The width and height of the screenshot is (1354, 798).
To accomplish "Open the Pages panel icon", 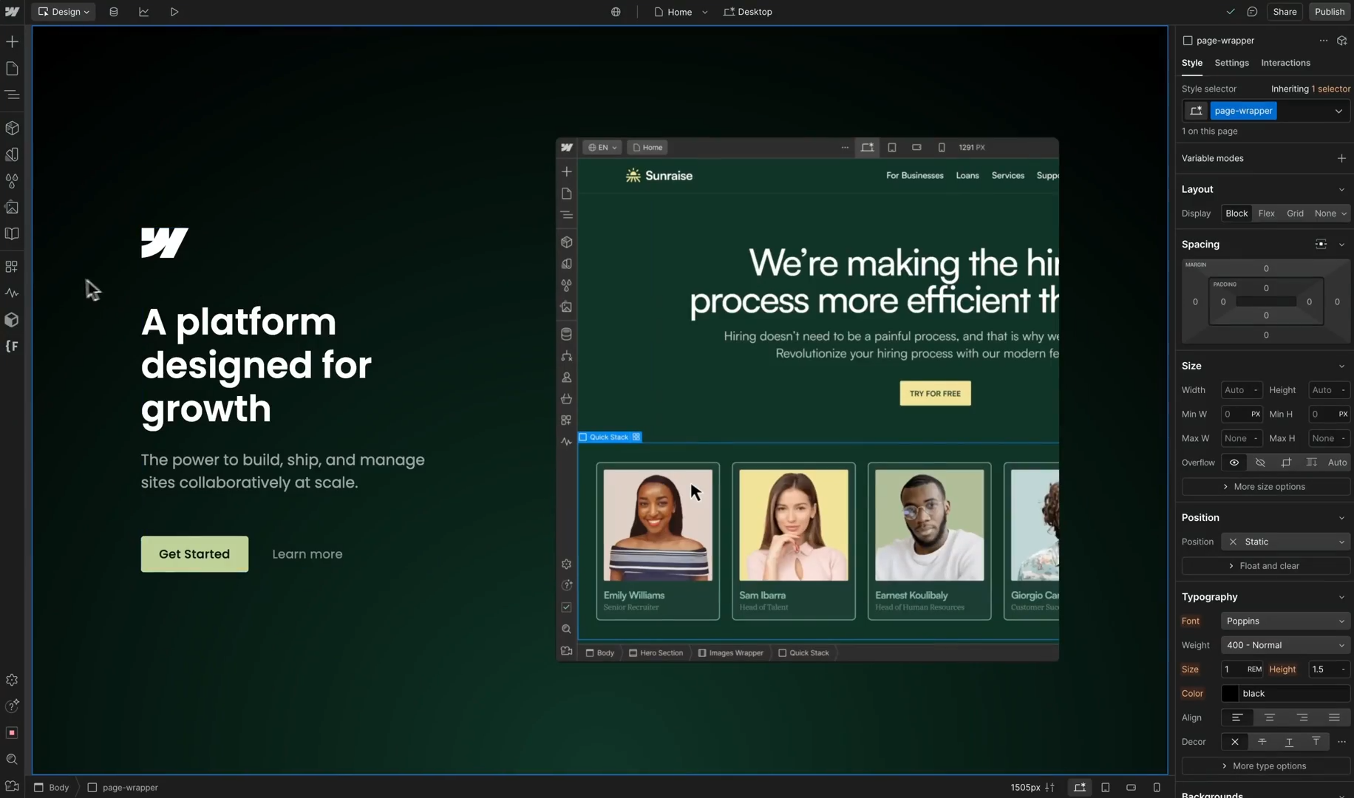I will click(12, 69).
